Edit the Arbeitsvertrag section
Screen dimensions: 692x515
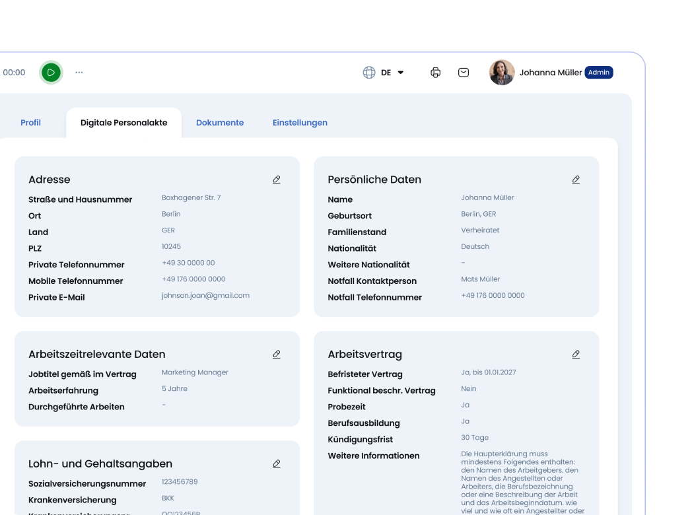[576, 355]
